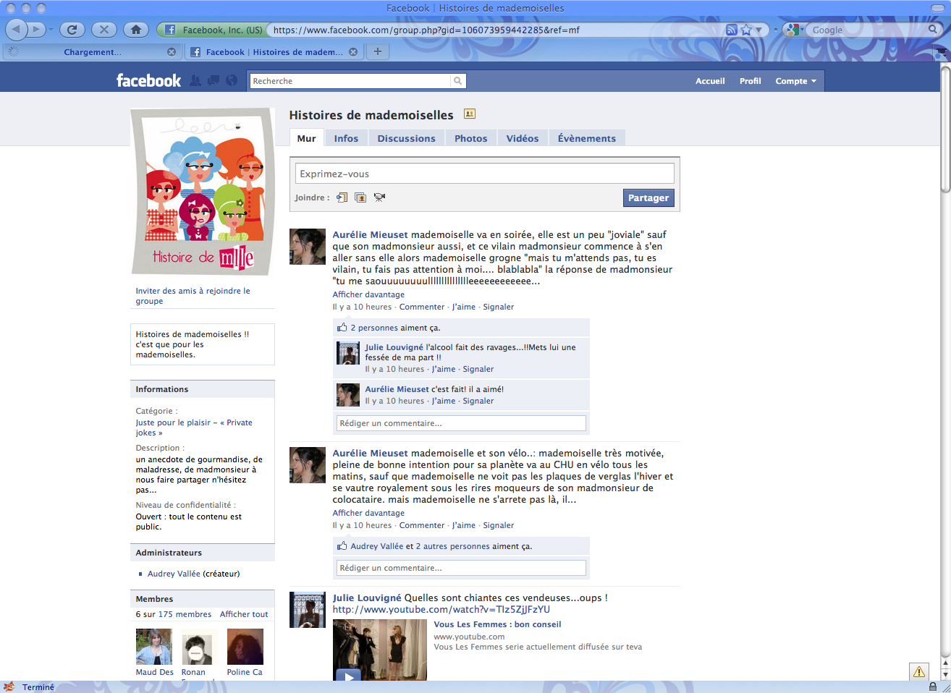Click the warning triangle icon at the page's bottom right
Screen dimensions: 951x693
(919, 671)
